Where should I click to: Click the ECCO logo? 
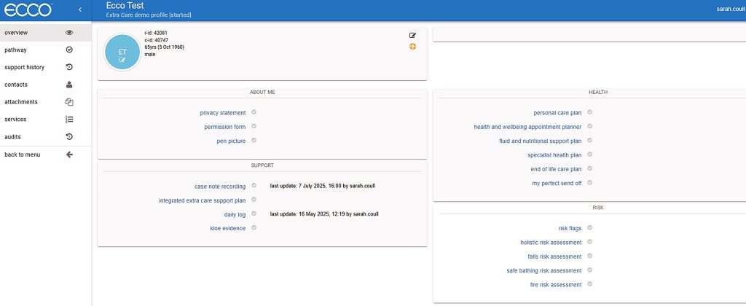(x=28, y=9)
